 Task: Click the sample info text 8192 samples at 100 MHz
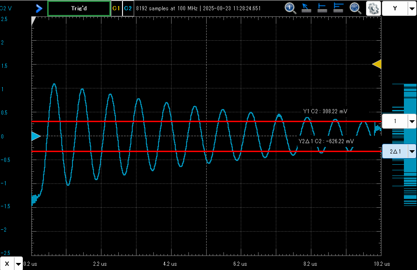pos(167,8)
